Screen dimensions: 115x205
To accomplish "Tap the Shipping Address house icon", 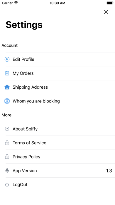I will coord(7,87).
